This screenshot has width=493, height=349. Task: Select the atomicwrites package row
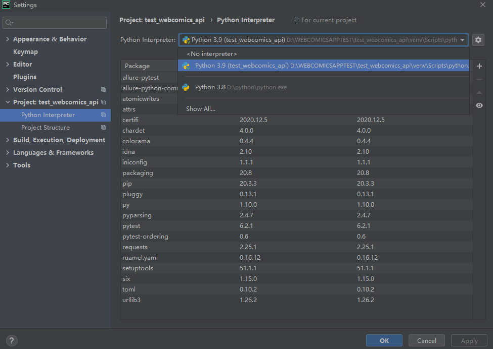[149, 99]
